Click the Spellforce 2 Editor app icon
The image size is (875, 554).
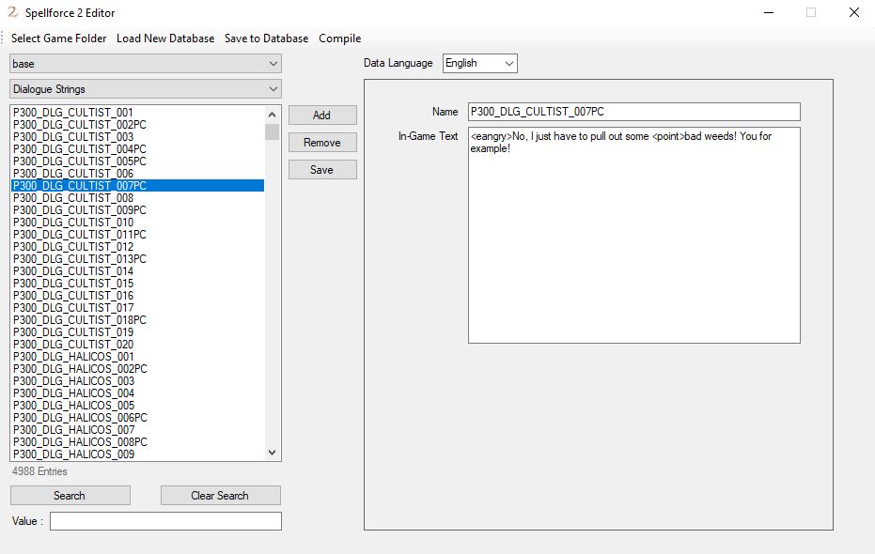coord(12,12)
